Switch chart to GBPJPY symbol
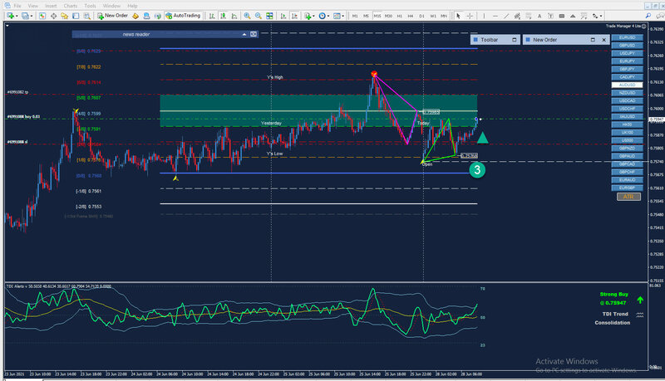 click(x=628, y=69)
